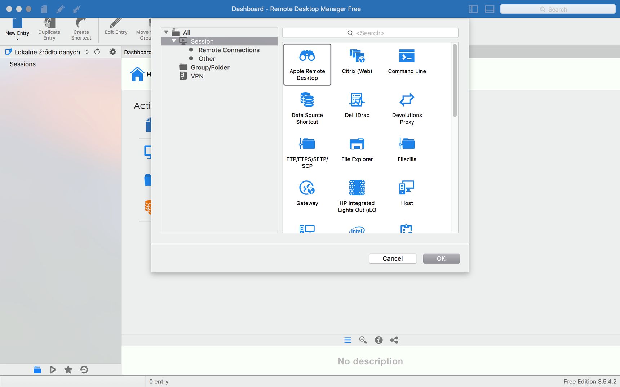Pick the Command Line entry type
The width and height of the screenshot is (620, 387).
click(x=407, y=61)
